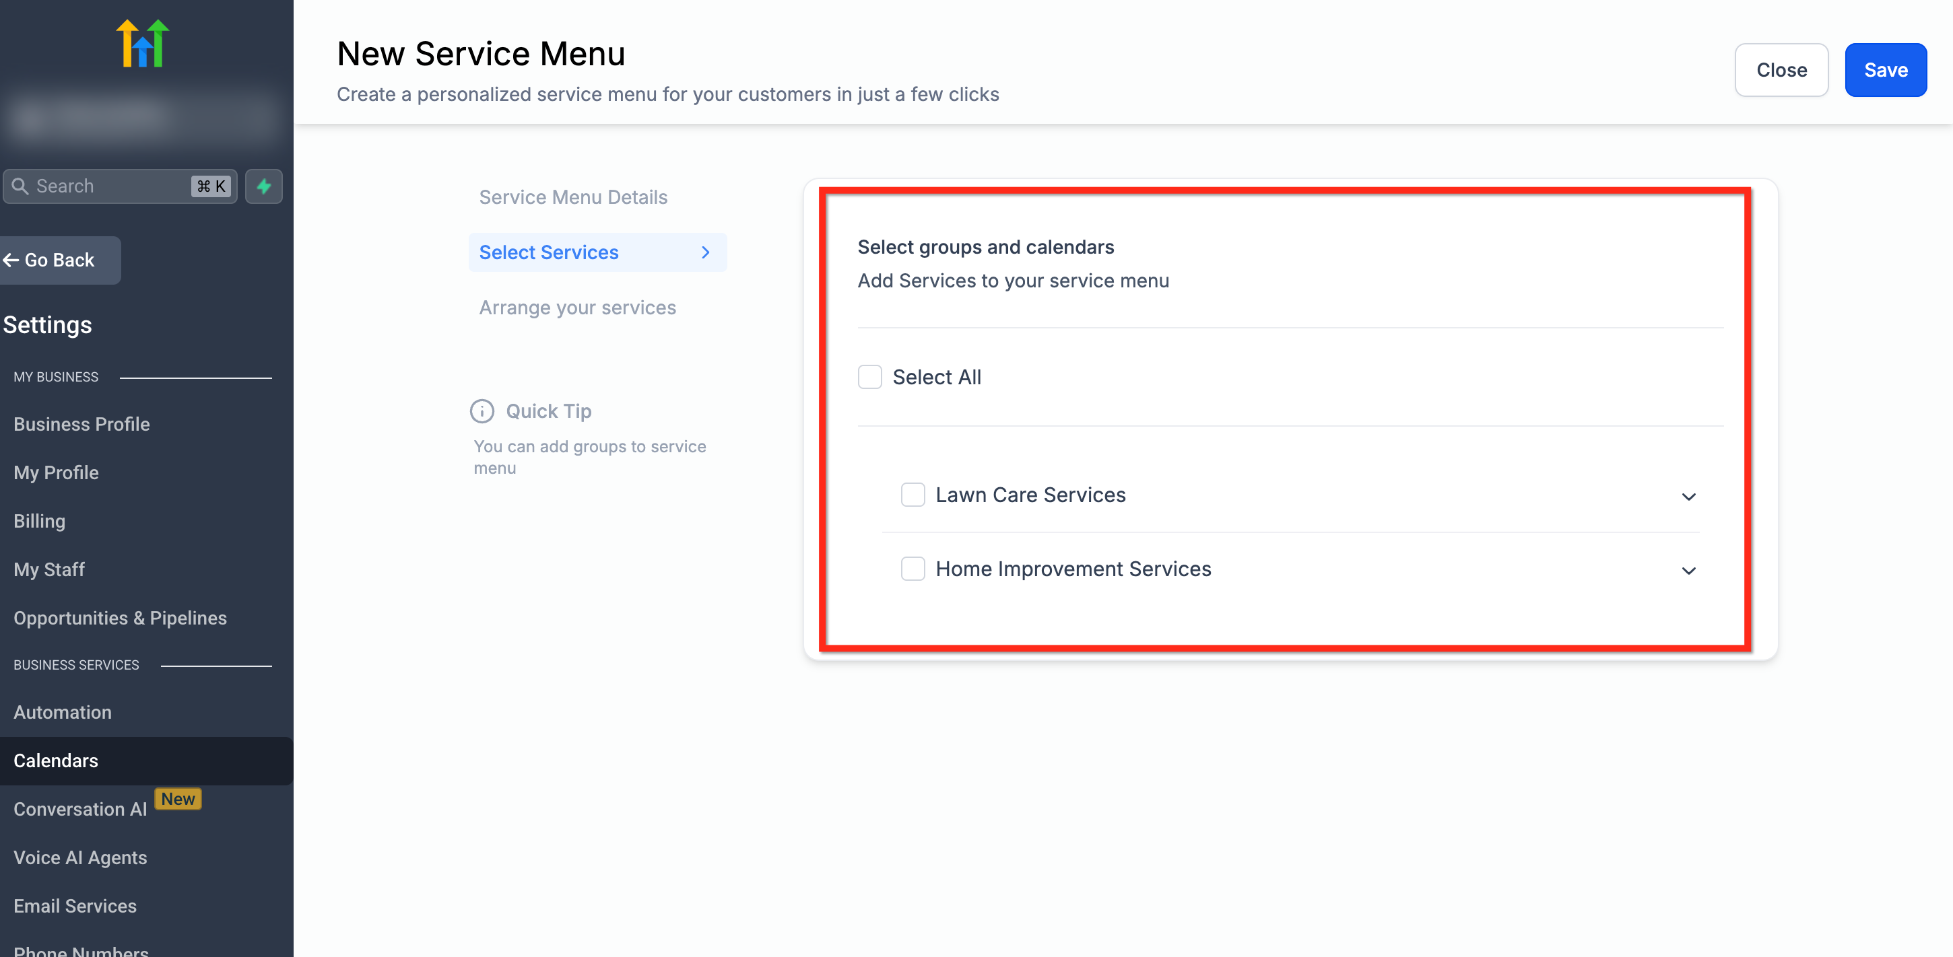
Task: Navigate to Opportunities & Pipelines
Action: pyautogui.click(x=120, y=618)
